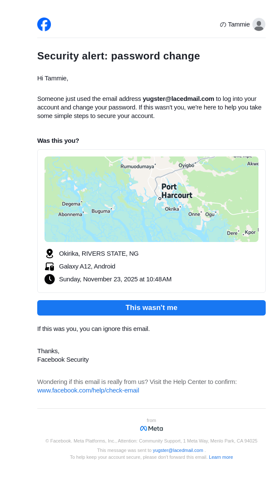Image resolution: width=267 pixels, height=481 pixels.
Task: Click the Port Harcourt map marker circle
Action: tap(160, 198)
